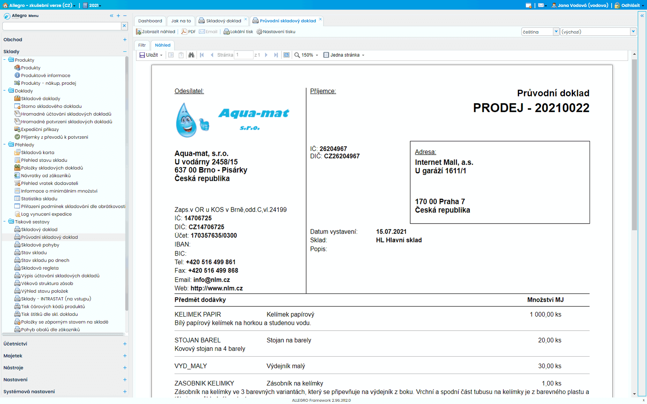Switch to the Skladový doklad tab

(220, 21)
